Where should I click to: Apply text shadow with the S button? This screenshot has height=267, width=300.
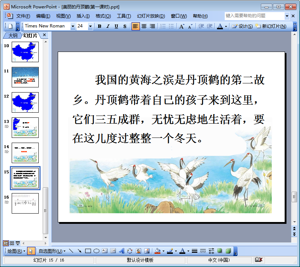point(125,26)
